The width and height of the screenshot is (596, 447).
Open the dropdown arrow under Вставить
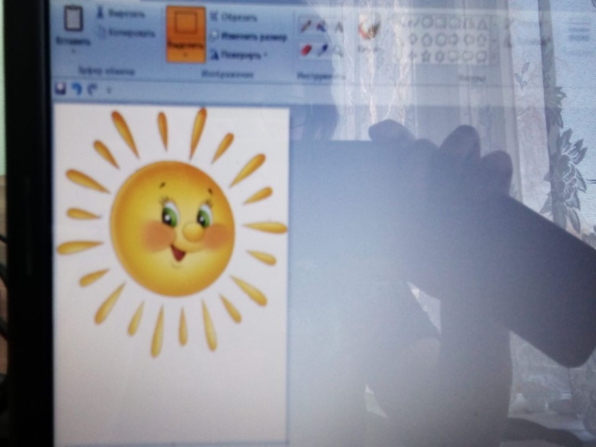click(x=73, y=50)
